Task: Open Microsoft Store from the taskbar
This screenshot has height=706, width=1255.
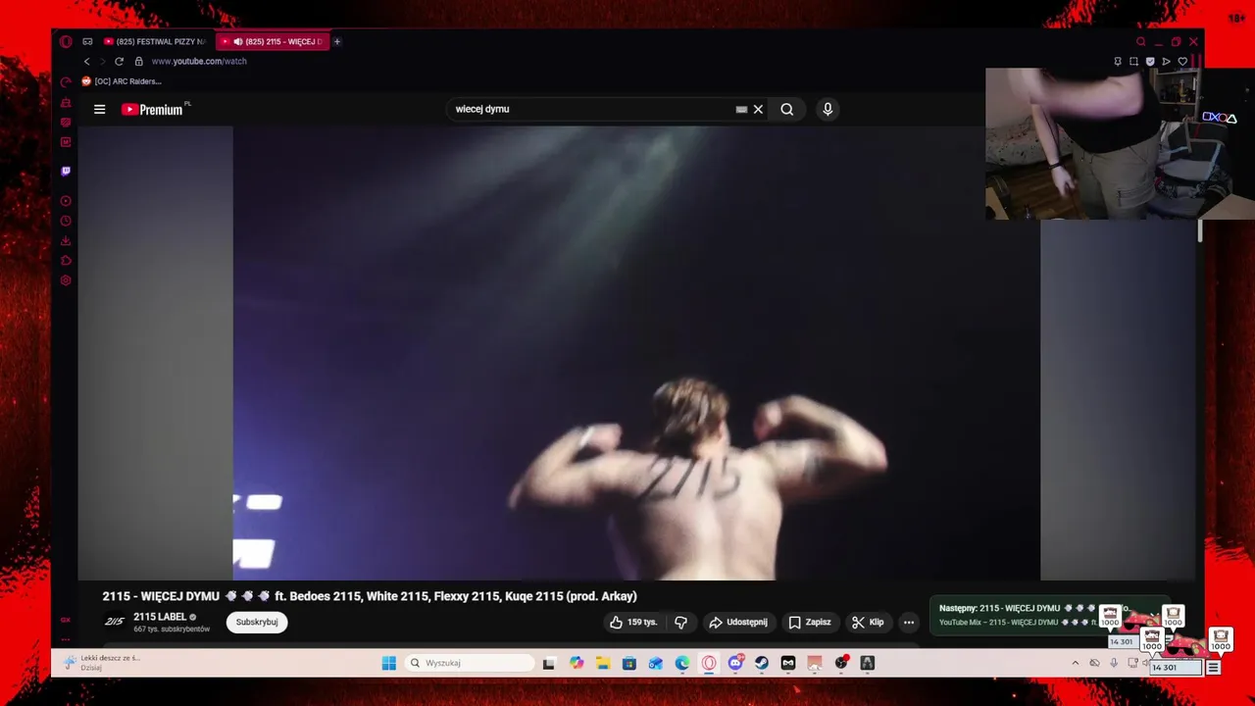Action: pos(629,663)
